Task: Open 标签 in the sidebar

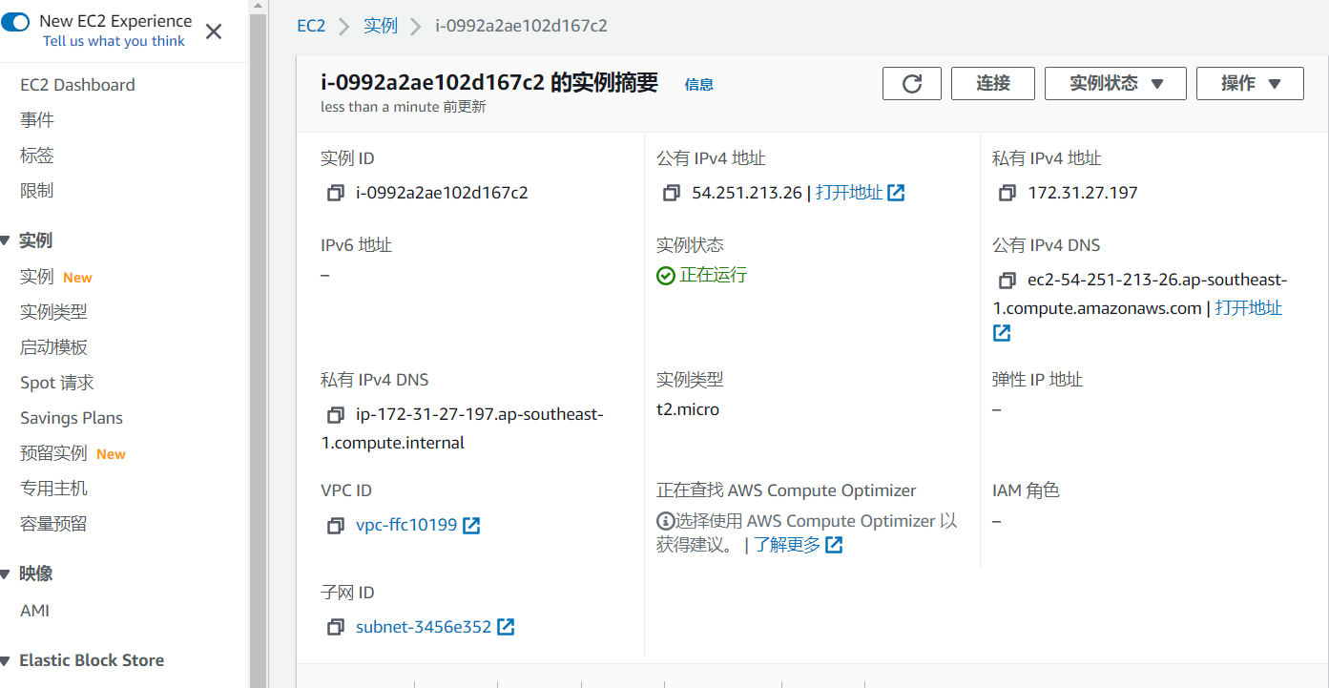Action: pyautogui.click(x=37, y=156)
